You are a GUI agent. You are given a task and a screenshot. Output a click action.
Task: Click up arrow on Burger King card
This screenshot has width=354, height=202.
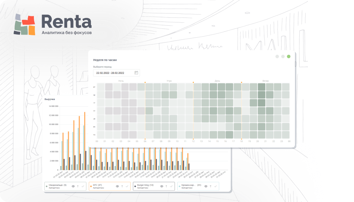(166, 186)
